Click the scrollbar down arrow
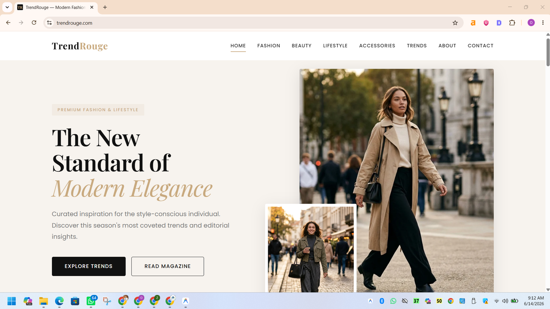Viewport: 550px width, 309px height. click(x=547, y=290)
